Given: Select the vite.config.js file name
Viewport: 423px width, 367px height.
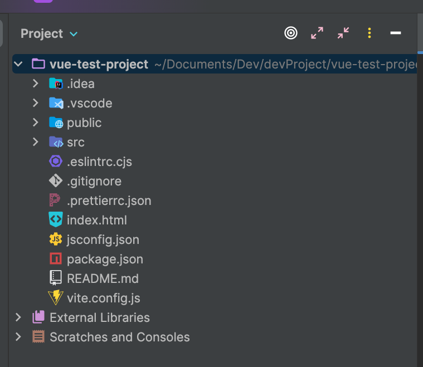Looking at the screenshot, I should (x=103, y=299).
